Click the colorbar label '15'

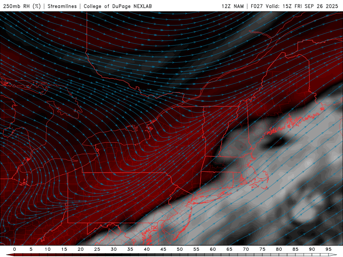[64, 249]
